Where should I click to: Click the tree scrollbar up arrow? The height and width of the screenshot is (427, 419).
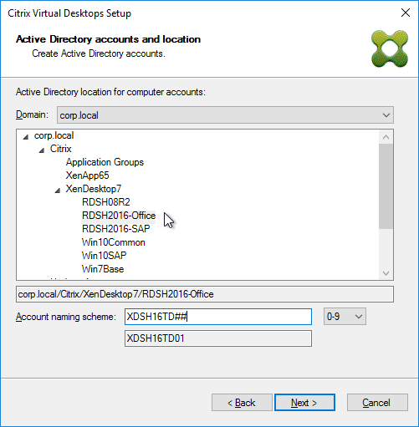[x=386, y=137]
